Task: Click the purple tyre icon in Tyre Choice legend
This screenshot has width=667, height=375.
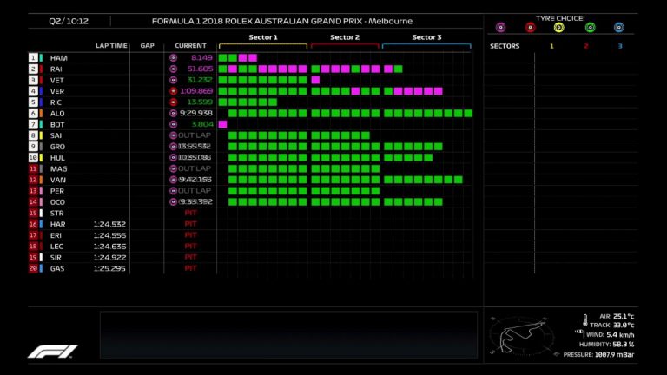Action: [500, 28]
